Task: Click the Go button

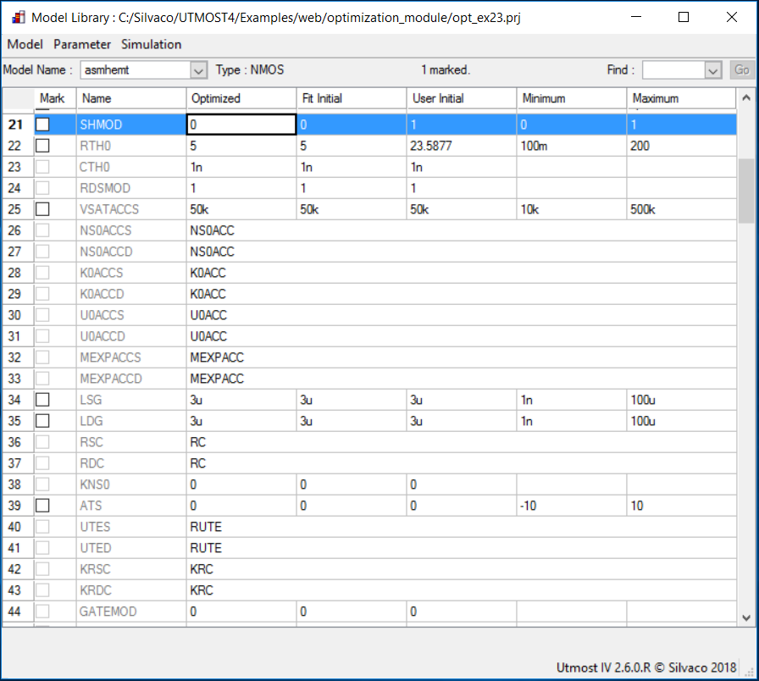Action: (x=741, y=70)
